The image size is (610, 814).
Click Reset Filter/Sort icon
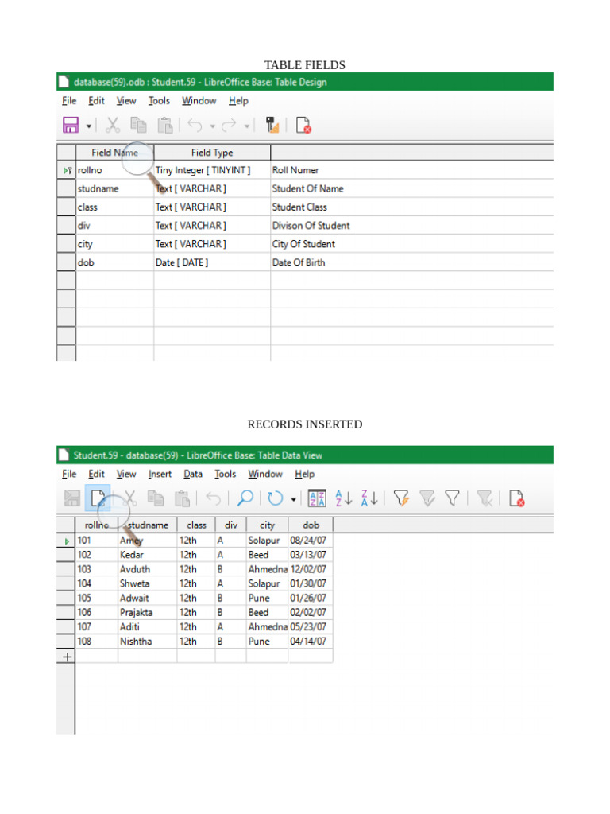485,498
